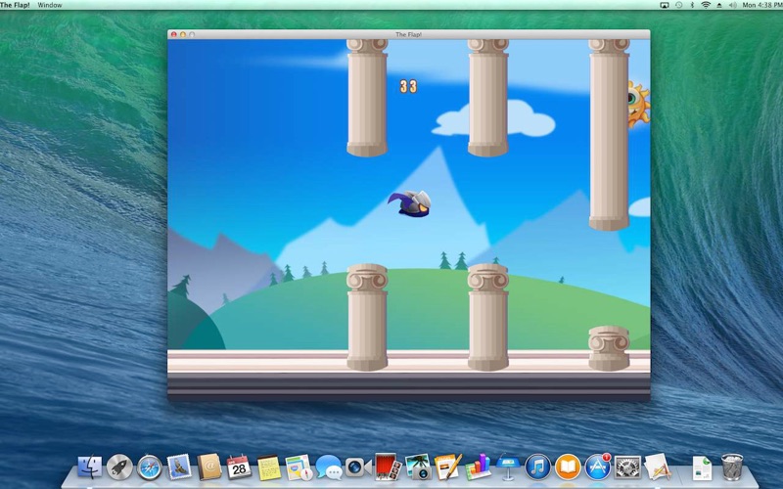Click the caped bird character in game
The image size is (783, 489).
[410, 203]
